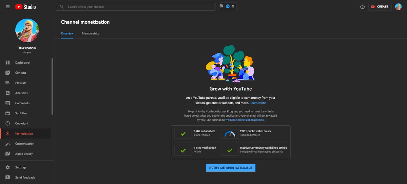Click the subscribers green checkmark
The height and width of the screenshot is (184, 407).
coord(183,134)
